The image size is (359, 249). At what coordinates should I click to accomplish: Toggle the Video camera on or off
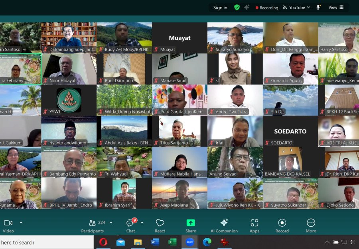coord(8,225)
